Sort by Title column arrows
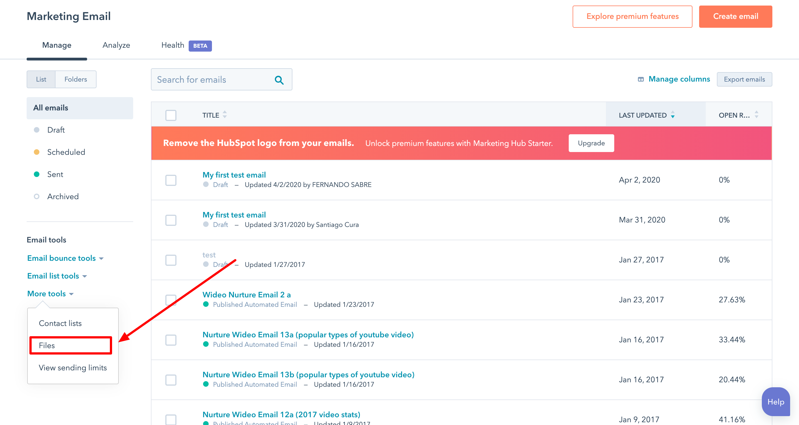The width and height of the screenshot is (799, 425). 224,115
